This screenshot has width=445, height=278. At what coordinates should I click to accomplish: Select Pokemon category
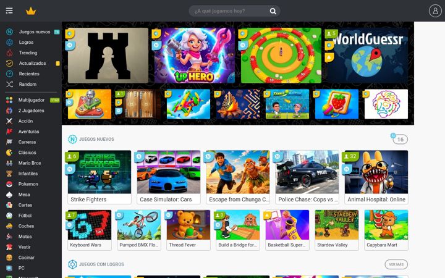[x=28, y=184]
